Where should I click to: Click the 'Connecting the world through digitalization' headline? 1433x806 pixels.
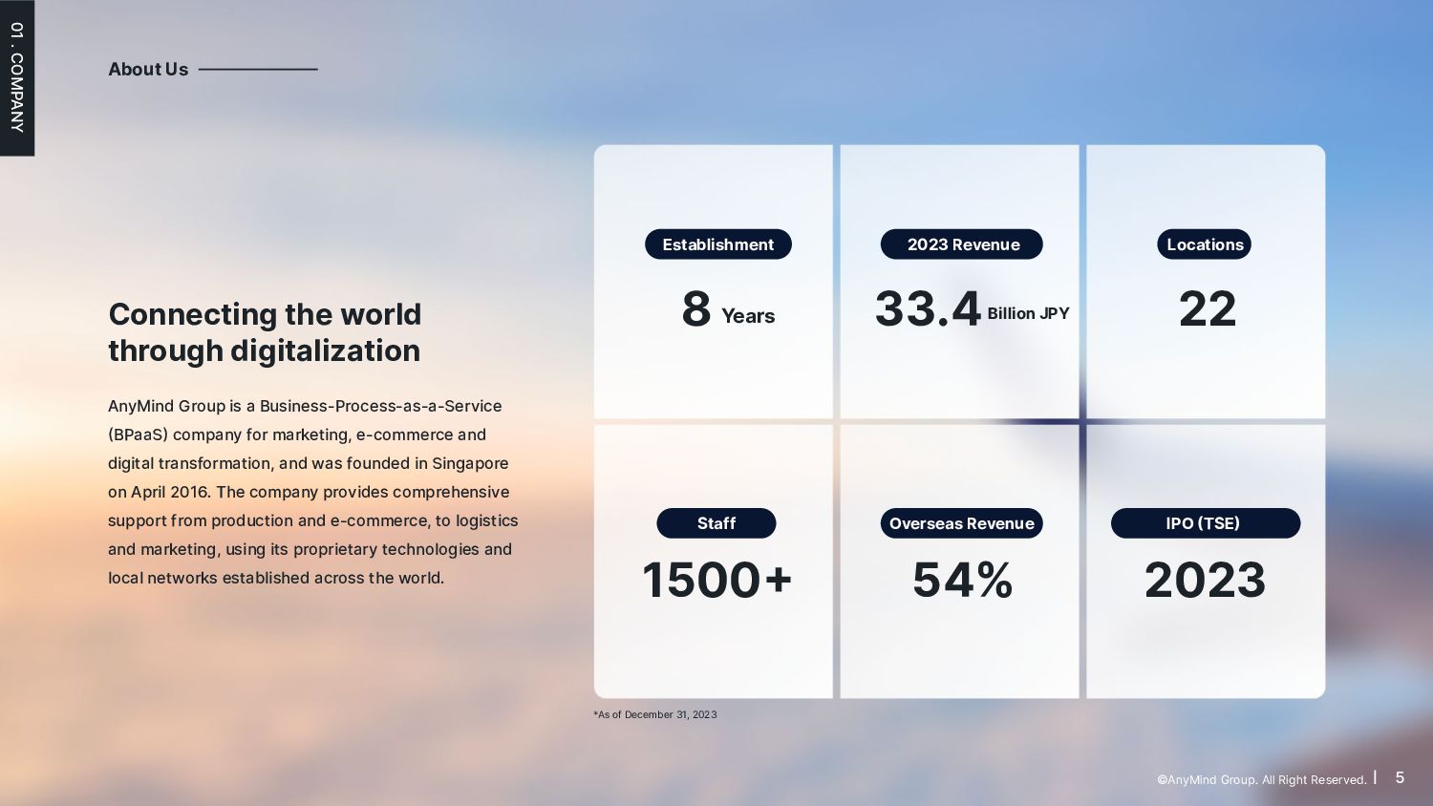pyautogui.click(x=265, y=331)
